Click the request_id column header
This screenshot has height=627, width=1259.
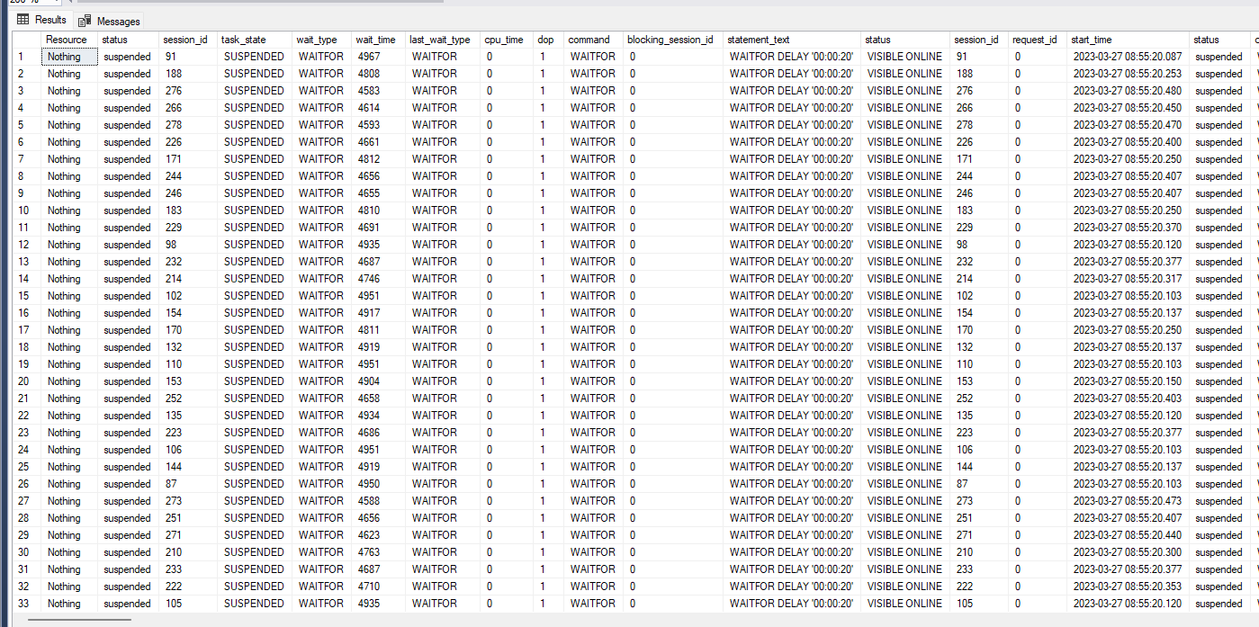[x=1037, y=40]
